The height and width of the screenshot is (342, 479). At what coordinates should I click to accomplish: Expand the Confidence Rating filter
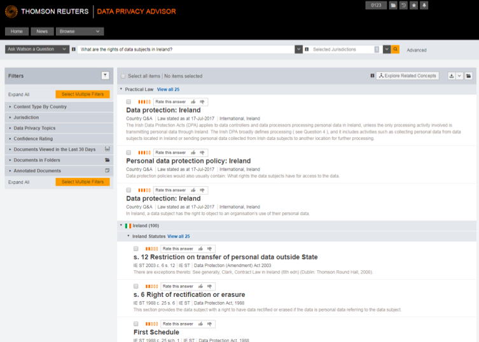(x=33, y=139)
